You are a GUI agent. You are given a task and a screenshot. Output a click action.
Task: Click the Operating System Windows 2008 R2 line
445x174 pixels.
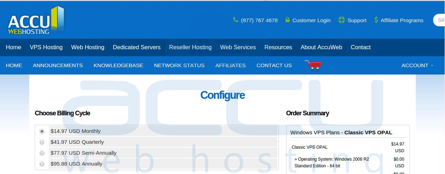pos(332,162)
